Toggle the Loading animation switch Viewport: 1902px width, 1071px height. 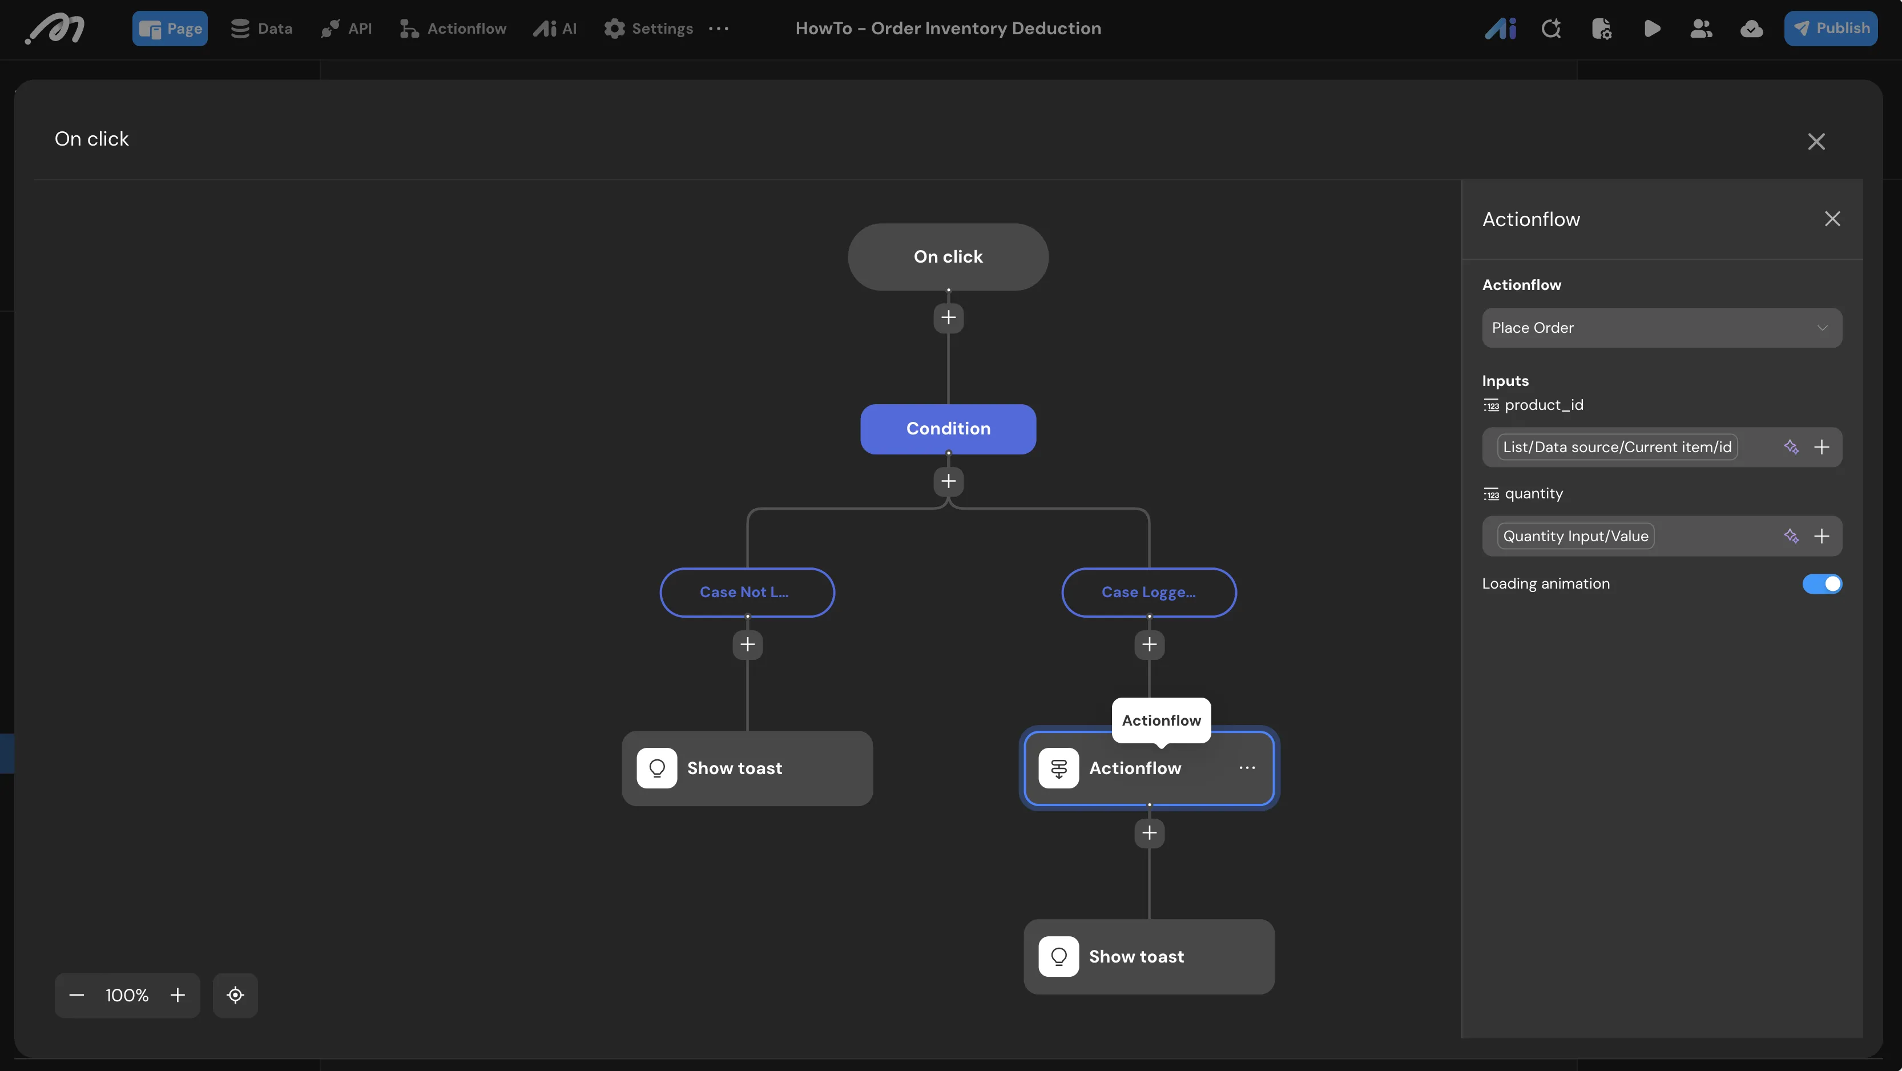(1822, 583)
